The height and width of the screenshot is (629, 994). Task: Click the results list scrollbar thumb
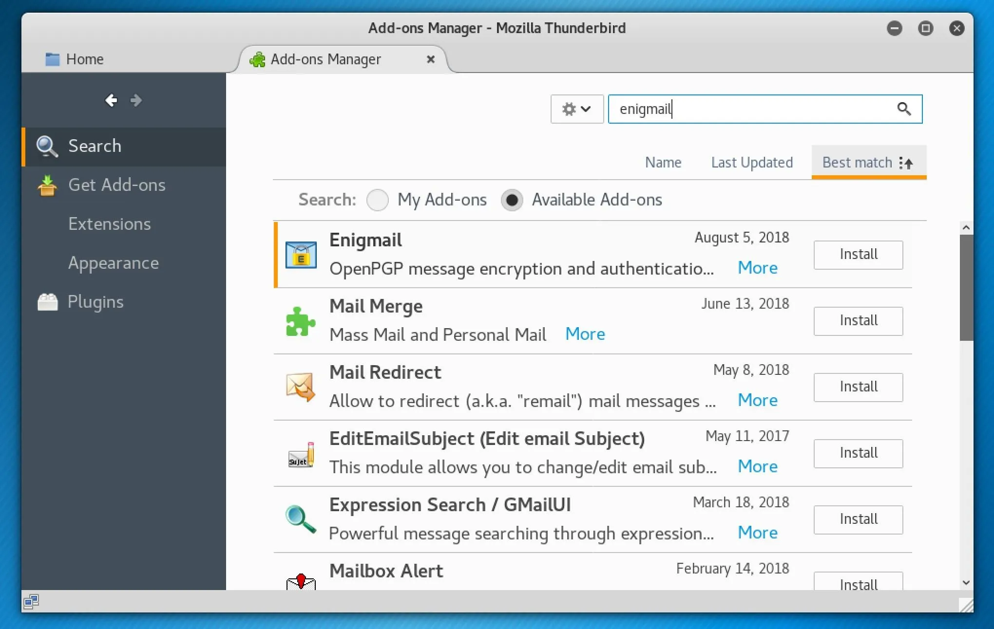tap(966, 287)
